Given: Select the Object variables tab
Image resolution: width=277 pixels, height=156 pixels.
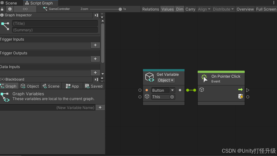Looking at the screenshot, I should (x=30, y=86).
